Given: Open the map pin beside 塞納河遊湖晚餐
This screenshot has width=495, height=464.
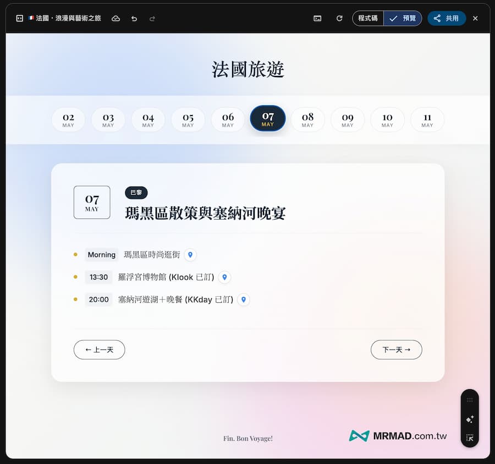Looking at the screenshot, I should [x=244, y=299].
